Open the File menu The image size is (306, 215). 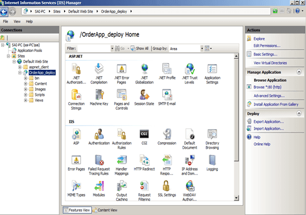click(x=5, y=21)
